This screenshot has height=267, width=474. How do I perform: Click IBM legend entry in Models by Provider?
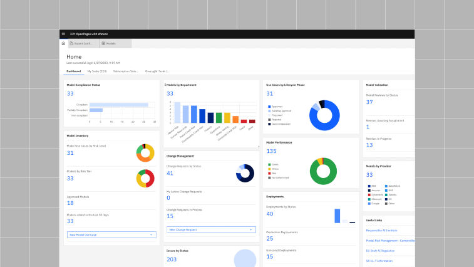coord(372,186)
